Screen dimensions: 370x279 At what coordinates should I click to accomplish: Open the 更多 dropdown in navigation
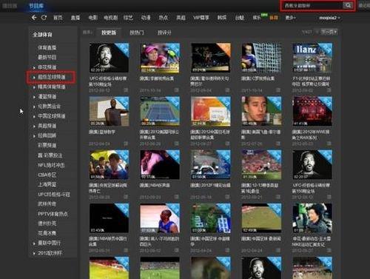291,18
